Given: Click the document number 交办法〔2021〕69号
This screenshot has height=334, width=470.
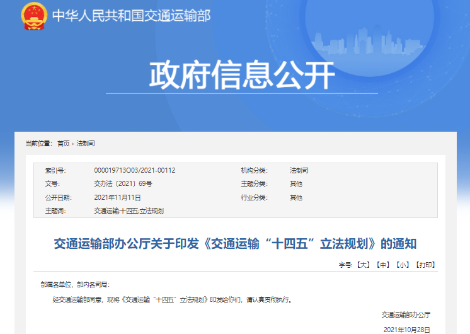Looking at the screenshot, I should [x=123, y=184].
